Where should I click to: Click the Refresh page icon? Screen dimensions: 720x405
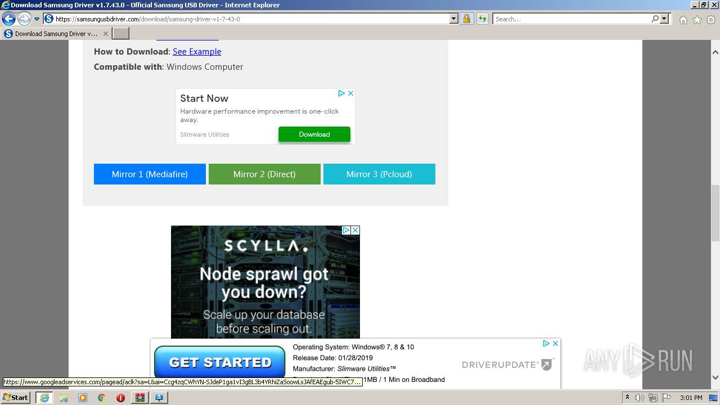coord(483,19)
